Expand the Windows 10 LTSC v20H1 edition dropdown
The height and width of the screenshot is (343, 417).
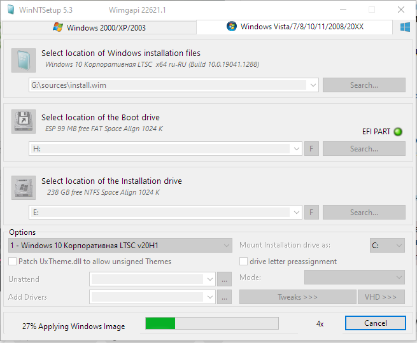[226, 245]
